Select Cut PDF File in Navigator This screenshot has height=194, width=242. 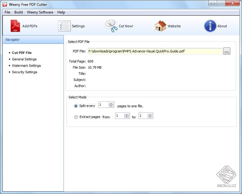tap(21, 53)
